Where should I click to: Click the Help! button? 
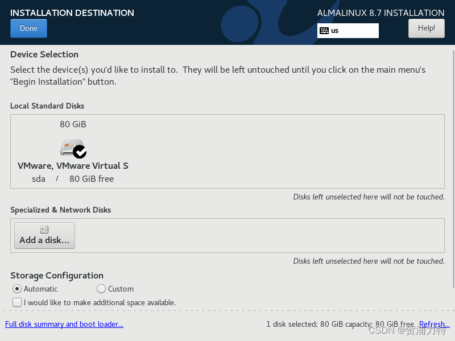click(426, 28)
